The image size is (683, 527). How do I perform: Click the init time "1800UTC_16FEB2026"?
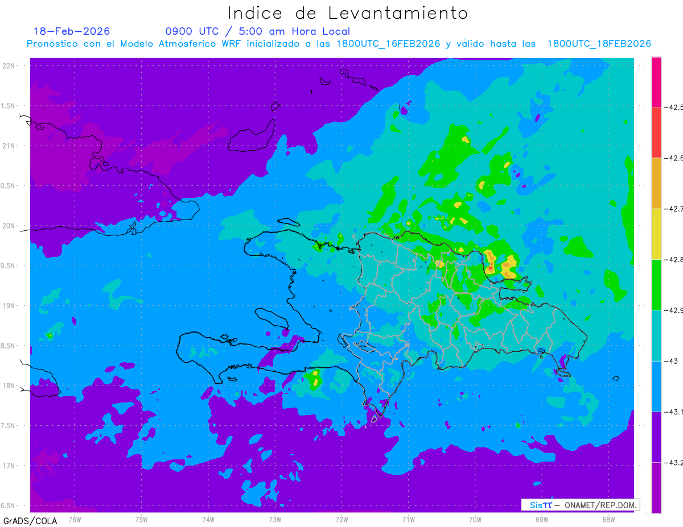coord(388,44)
